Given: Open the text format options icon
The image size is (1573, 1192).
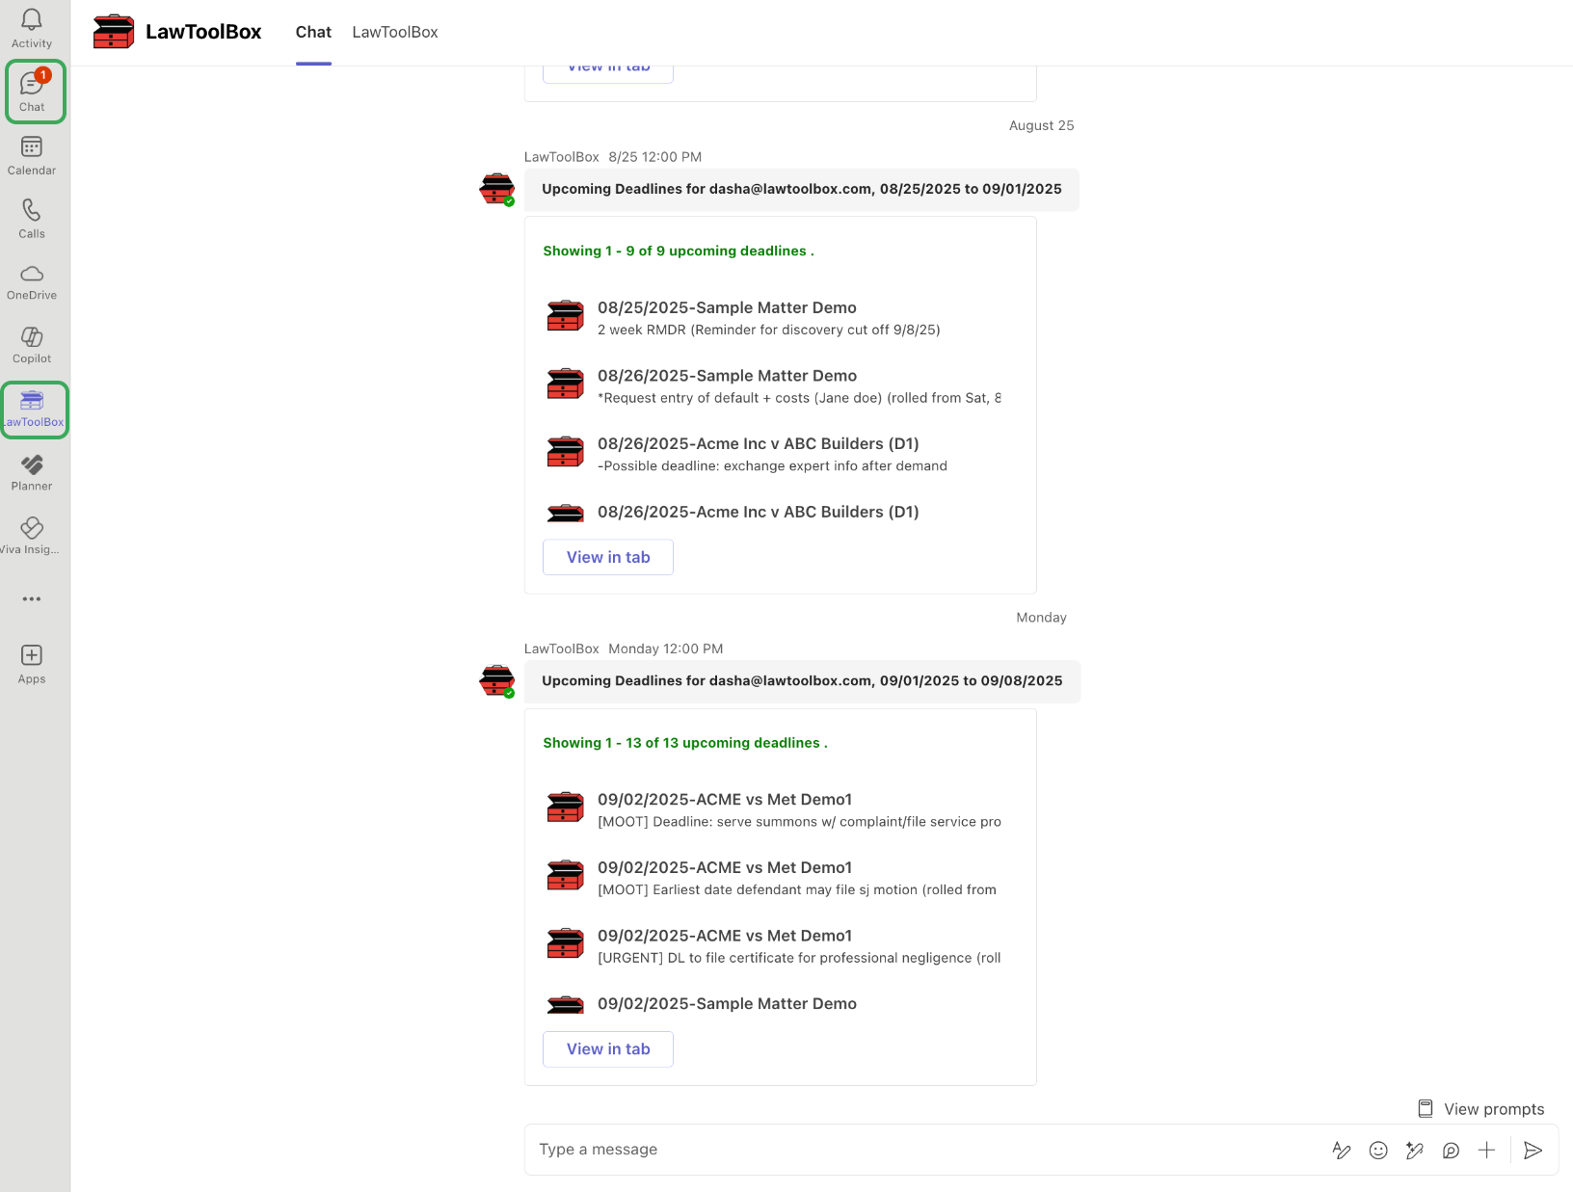Looking at the screenshot, I should tap(1342, 1150).
